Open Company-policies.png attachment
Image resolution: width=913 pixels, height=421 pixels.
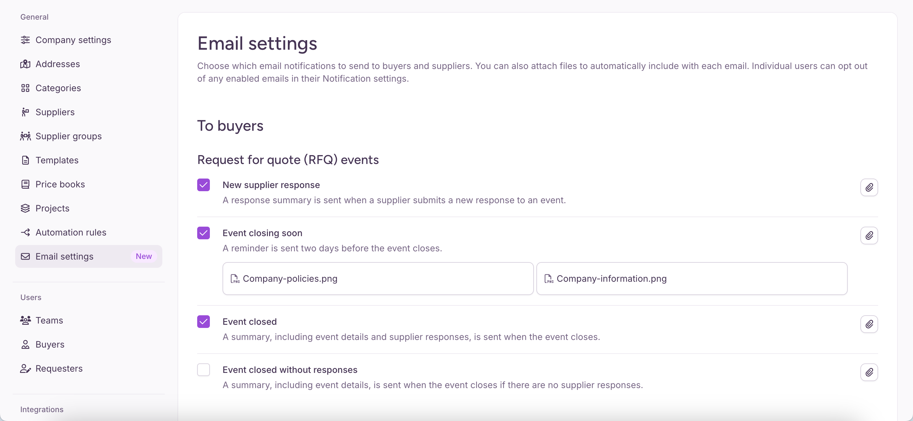378,279
